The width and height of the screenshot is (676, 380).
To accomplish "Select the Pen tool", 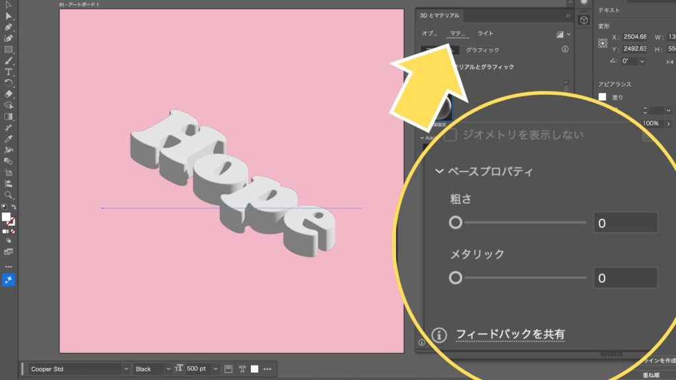I will 9,28.
